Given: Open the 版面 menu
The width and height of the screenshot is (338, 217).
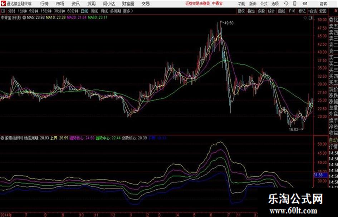Looking at the screenshot, I should [x=253, y=4].
